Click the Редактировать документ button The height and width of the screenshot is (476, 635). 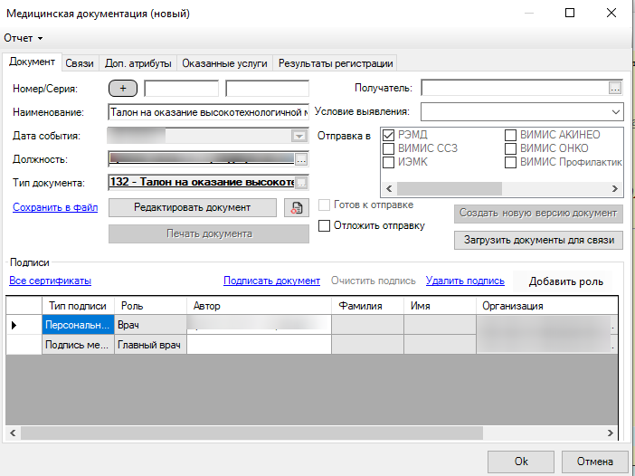[193, 207]
